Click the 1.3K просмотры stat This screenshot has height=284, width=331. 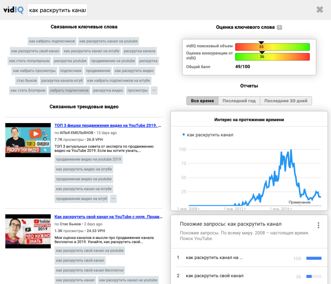pos(69,231)
